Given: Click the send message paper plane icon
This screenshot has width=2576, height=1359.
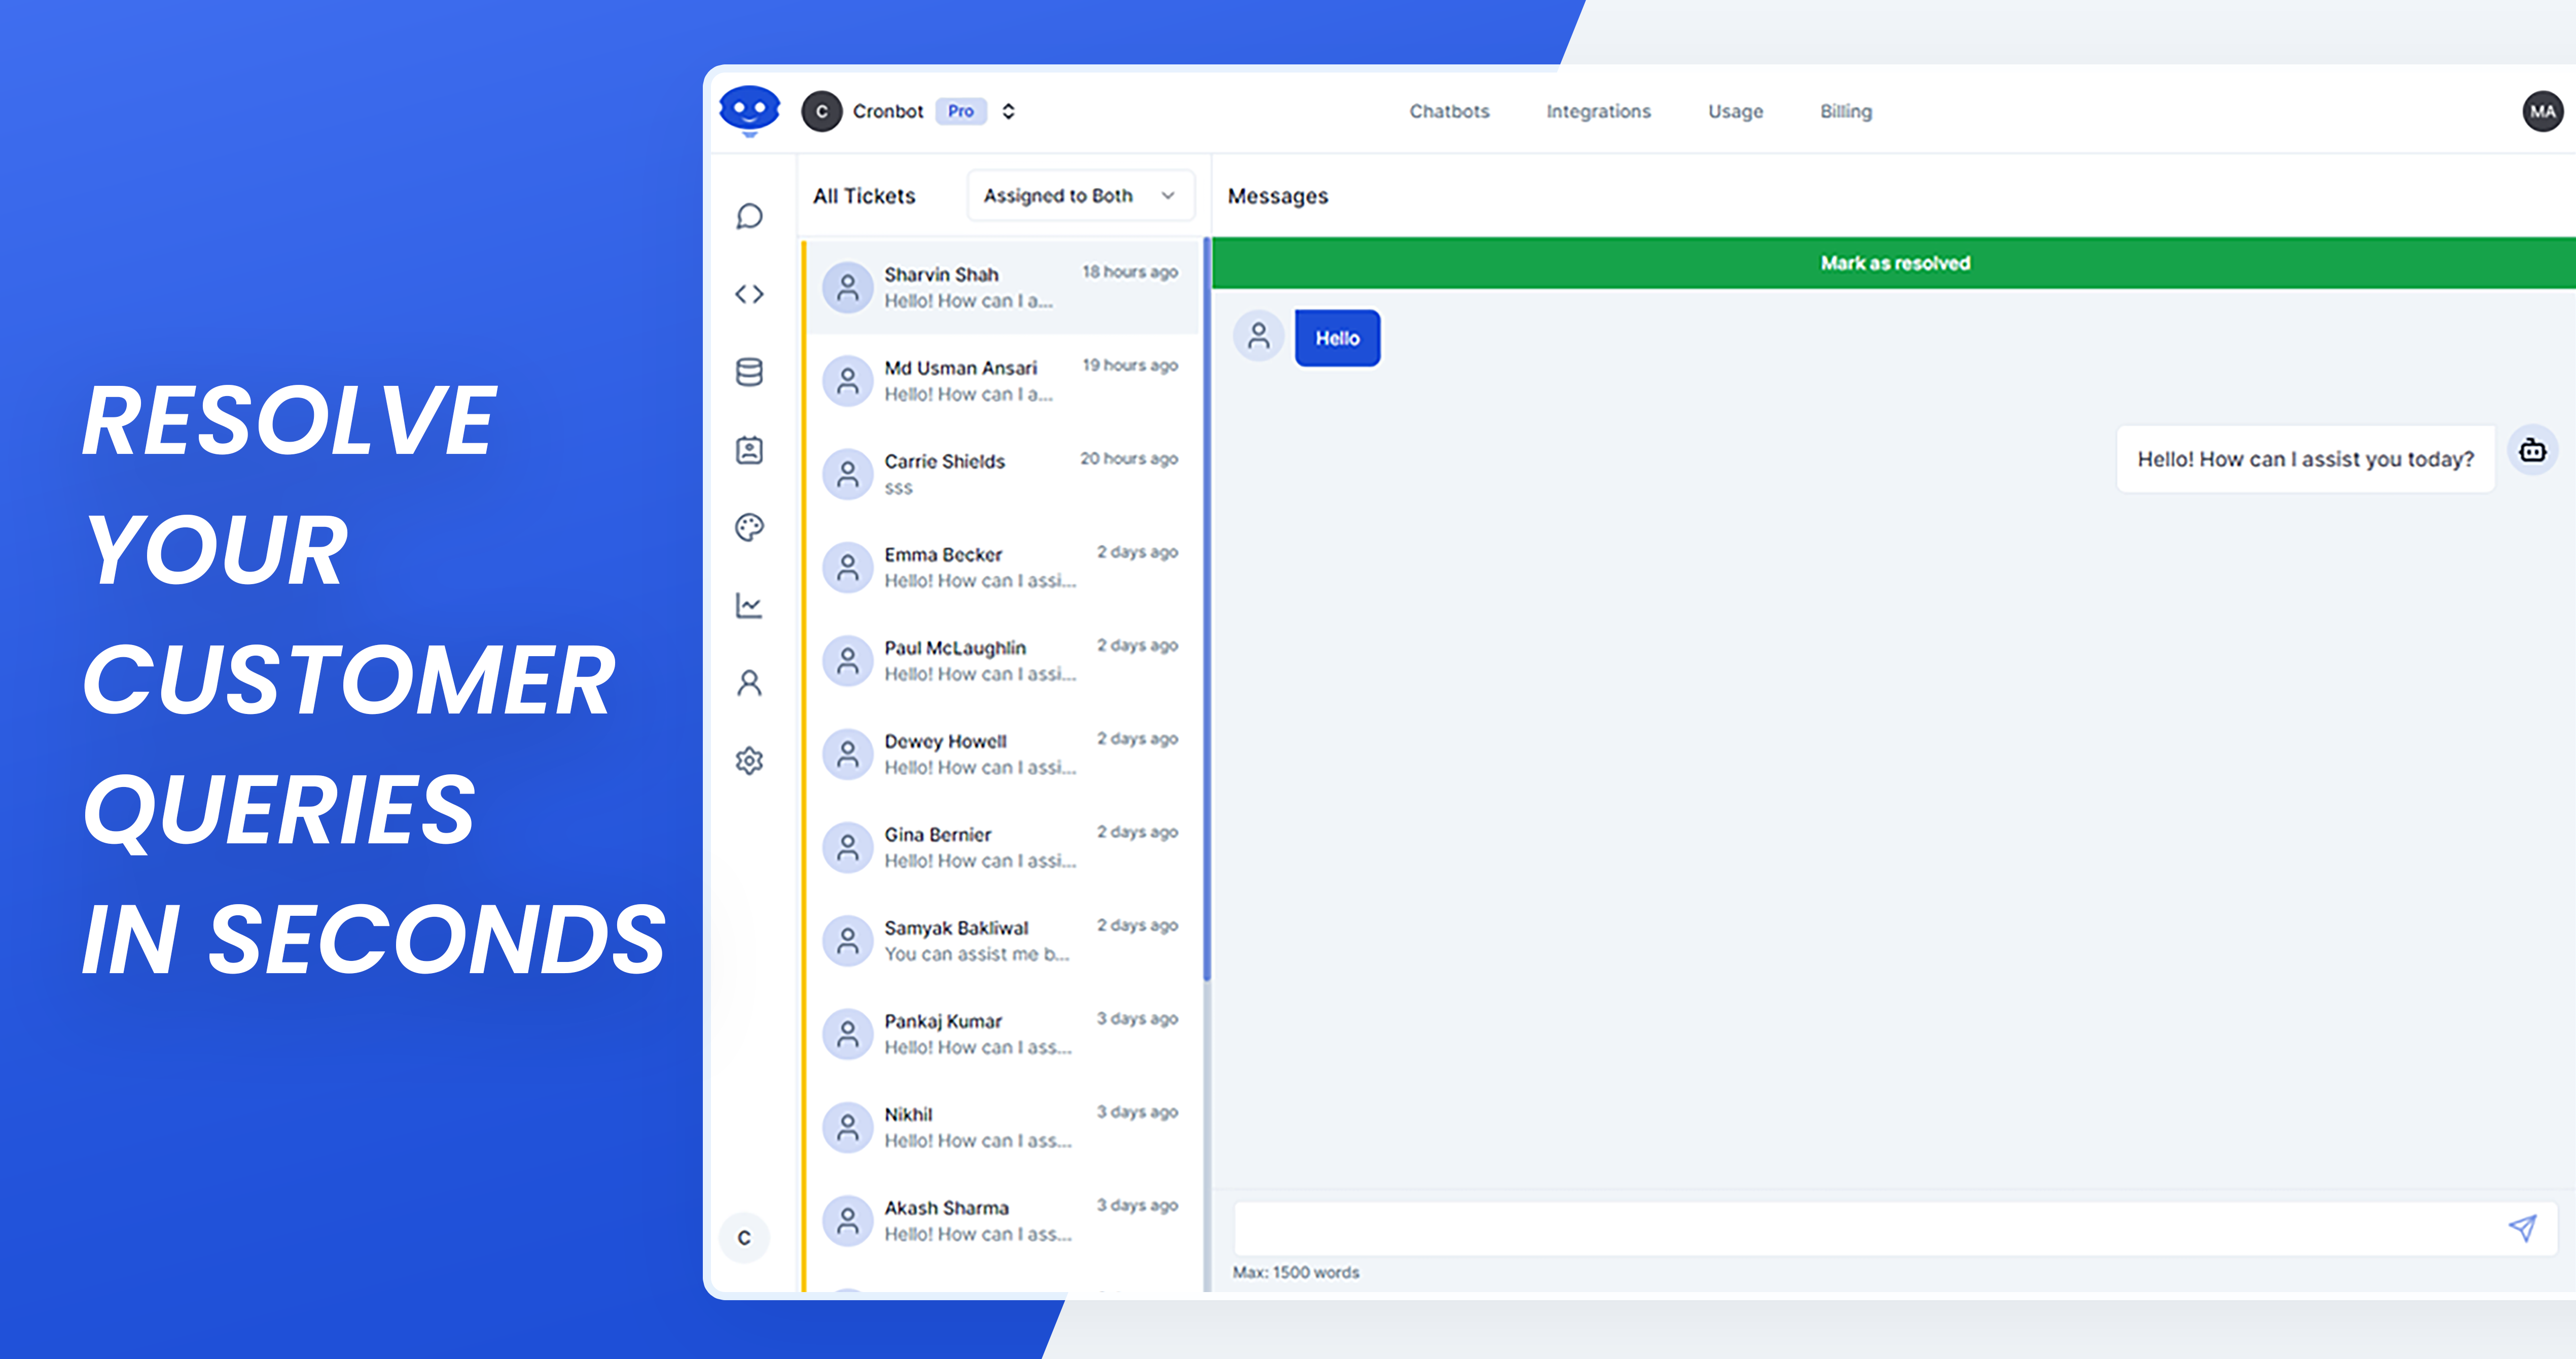Looking at the screenshot, I should tap(2521, 1227).
